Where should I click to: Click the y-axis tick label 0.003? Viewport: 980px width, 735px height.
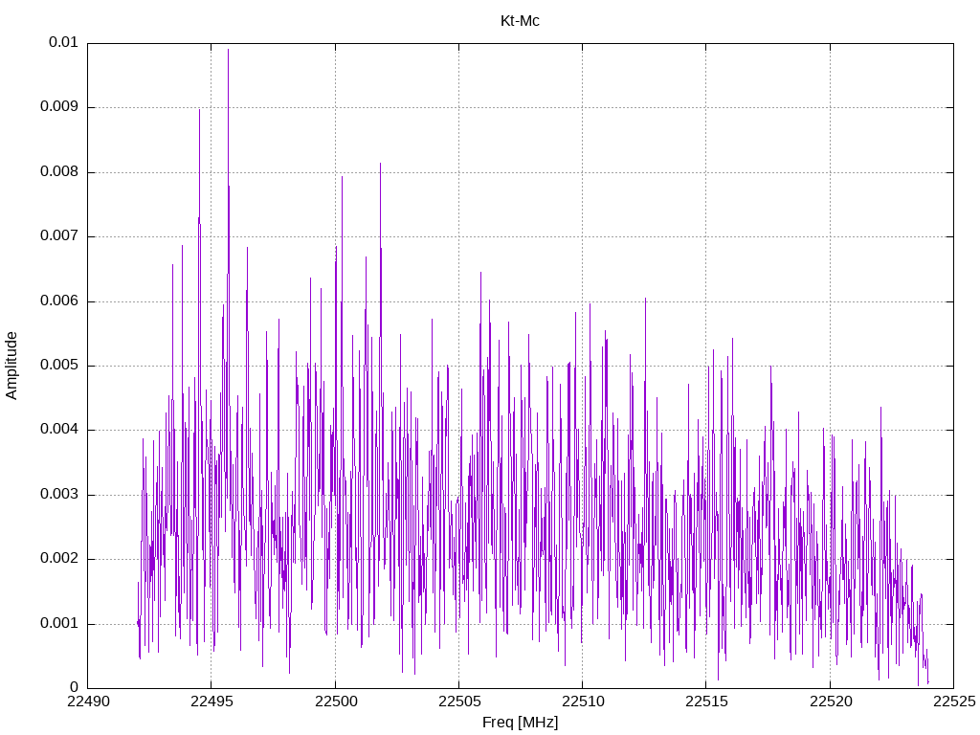[x=59, y=495]
